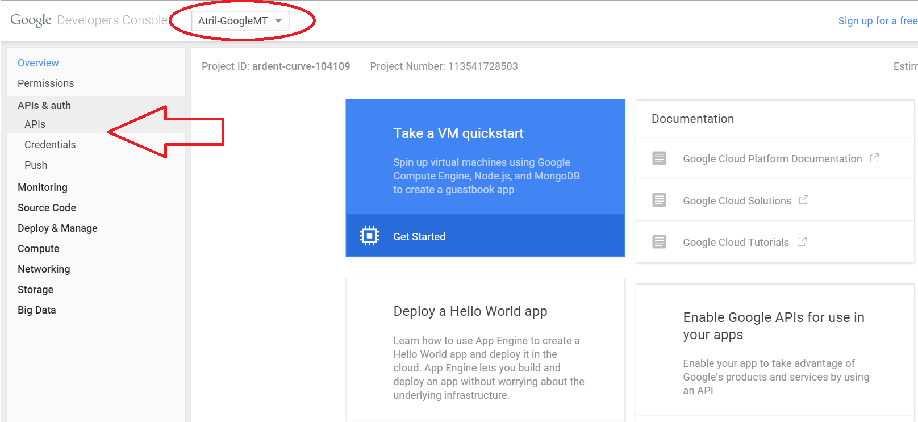
Task: Click the Documentation card heading
Action: (692, 119)
